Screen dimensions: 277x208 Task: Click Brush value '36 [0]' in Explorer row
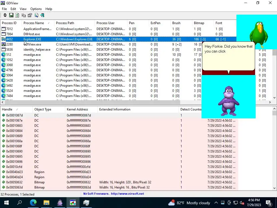pos(177,39)
